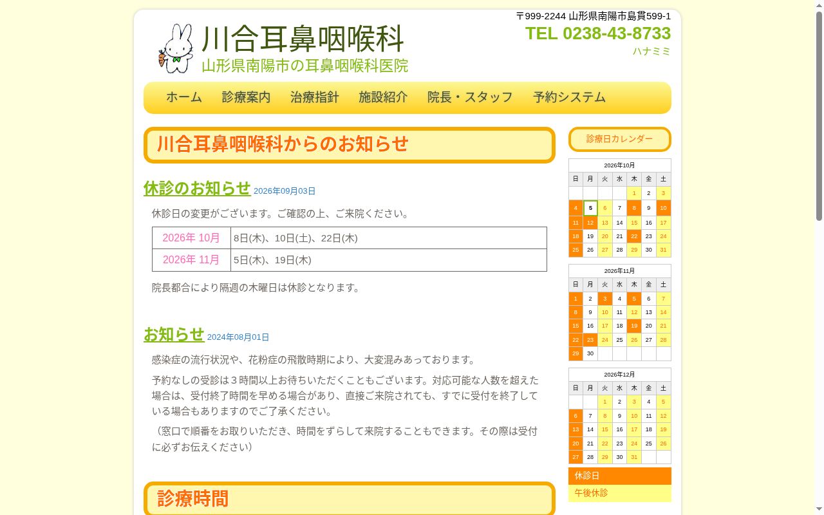This screenshot has height=515, width=824.
Task: Select October 8 closed day cell
Action: 634,208
